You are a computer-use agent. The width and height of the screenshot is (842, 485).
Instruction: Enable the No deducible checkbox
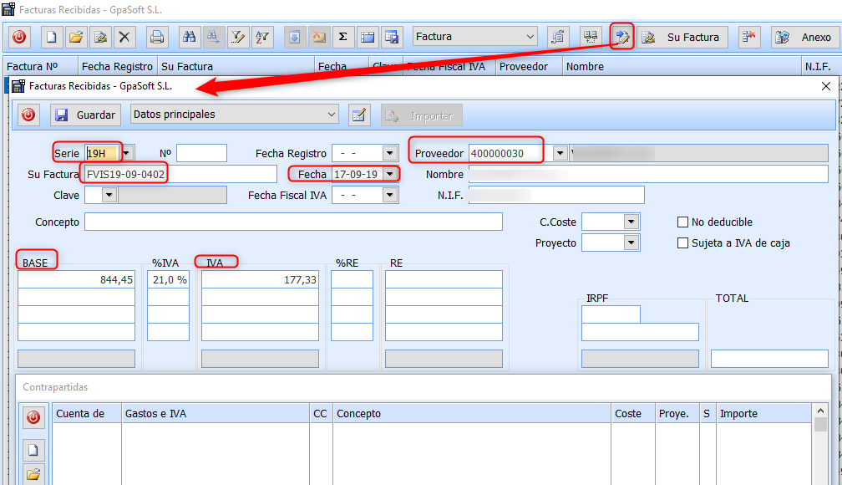pyautogui.click(x=682, y=222)
